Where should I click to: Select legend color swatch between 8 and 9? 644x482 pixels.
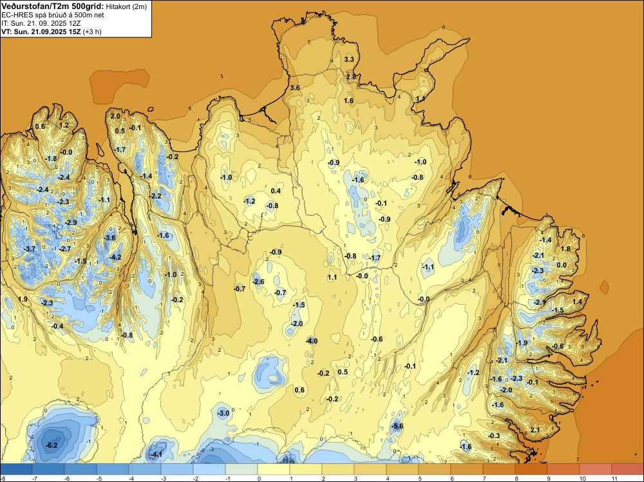pyautogui.click(x=531, y=469)
